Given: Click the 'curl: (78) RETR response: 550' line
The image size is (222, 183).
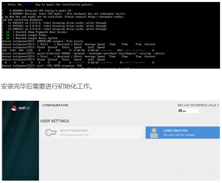Looking at the screenshot, I should [42, 65].
